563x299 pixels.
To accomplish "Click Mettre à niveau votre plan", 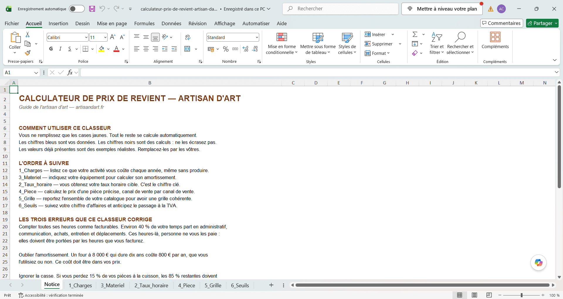I will 442,9.
